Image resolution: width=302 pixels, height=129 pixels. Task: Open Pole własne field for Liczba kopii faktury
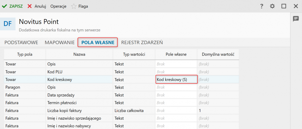pos(176,111)
